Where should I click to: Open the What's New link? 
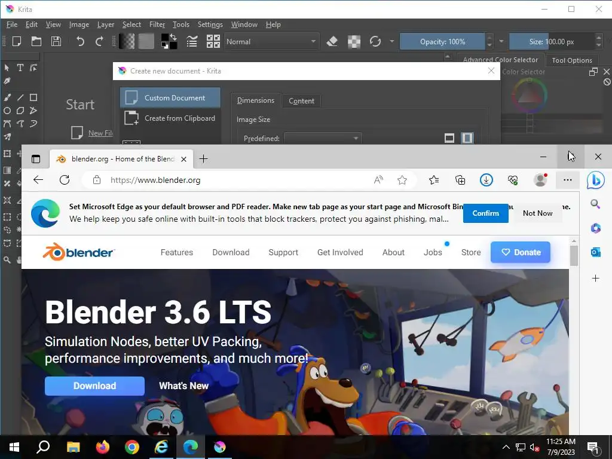pyautogui.click(x=184, y=385)
